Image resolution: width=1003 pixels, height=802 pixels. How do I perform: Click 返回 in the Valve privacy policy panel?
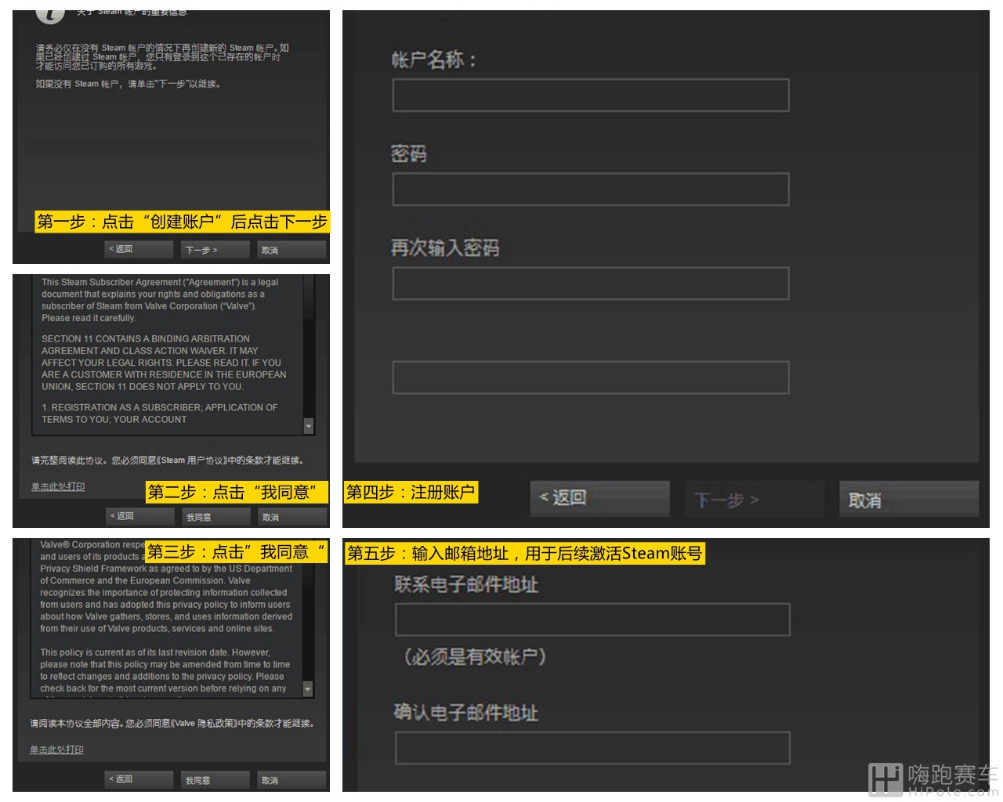click(x=139, y=779)
